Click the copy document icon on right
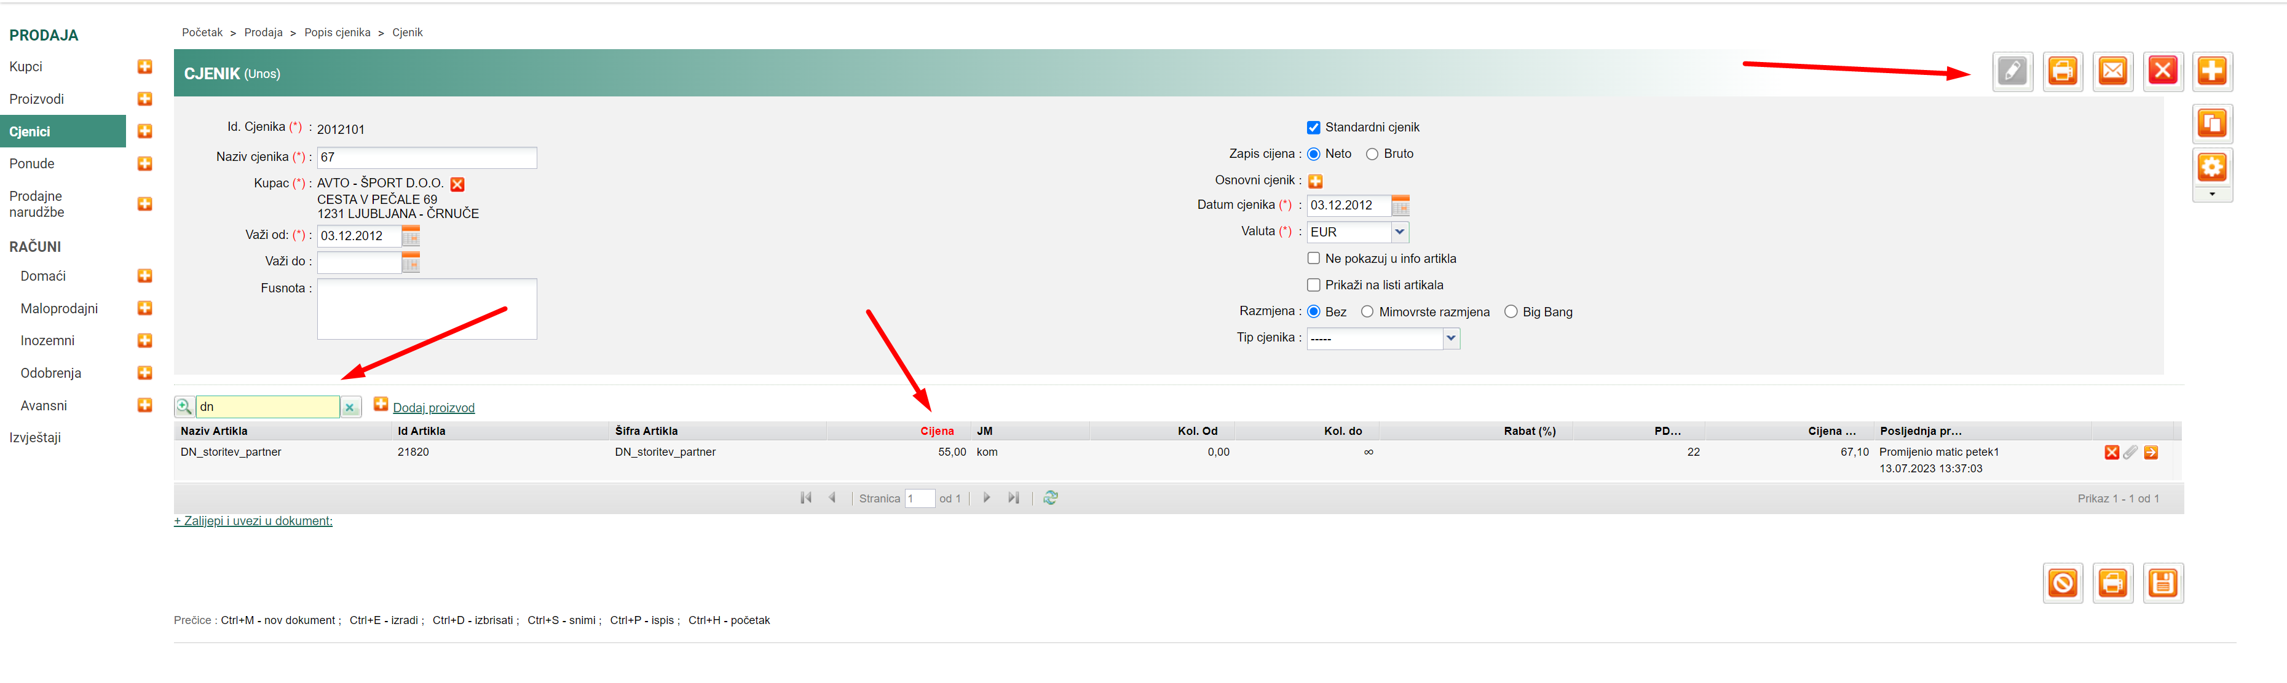Viewport: 2287px width, 683px height. pos(2211,123)
